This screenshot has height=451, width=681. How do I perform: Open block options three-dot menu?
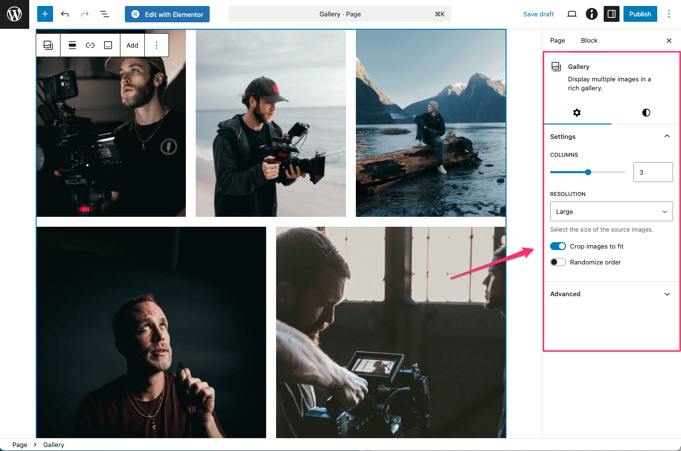tap(157, 45)
